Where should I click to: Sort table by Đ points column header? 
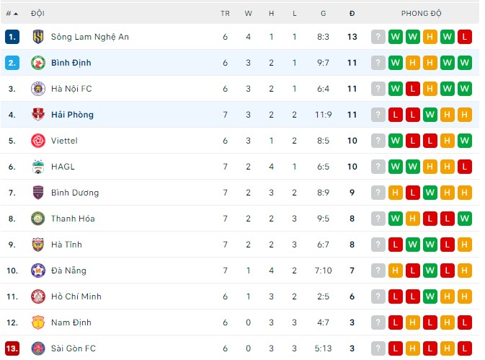(x=352, y=14)
